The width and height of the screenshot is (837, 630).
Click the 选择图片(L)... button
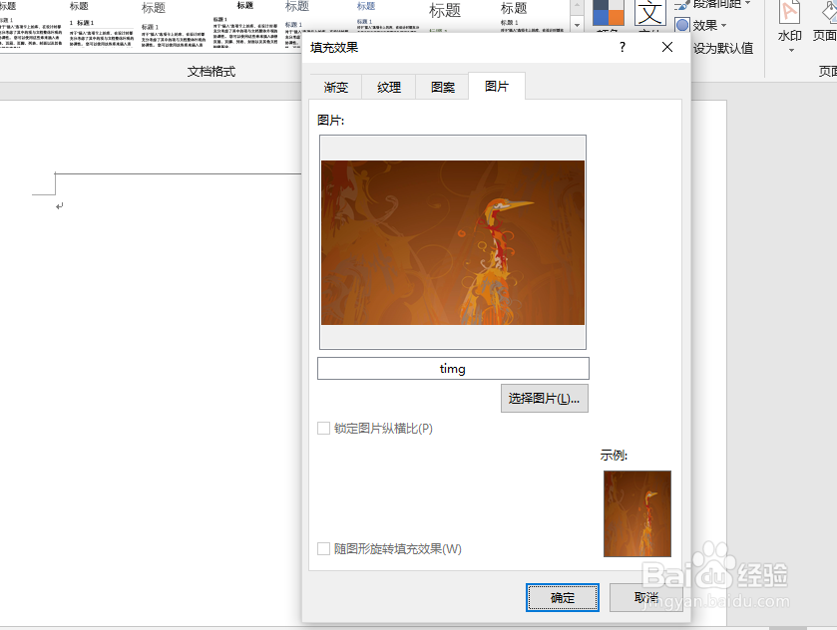pos(544,398)
